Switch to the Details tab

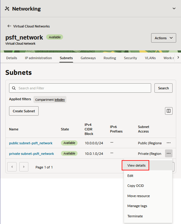pyautogui.click(x=11, y=58)
